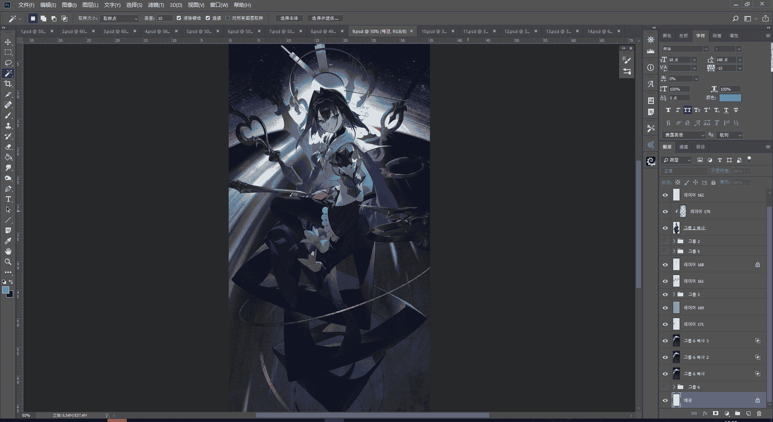773x422 pixels.
Task: Click the 选择并遮住 button
Action: point(325,18)
